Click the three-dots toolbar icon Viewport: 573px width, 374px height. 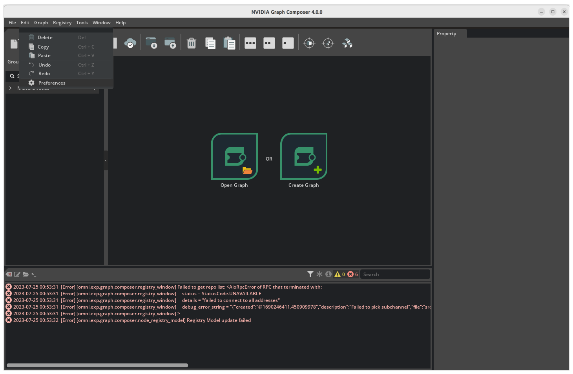click(x=250, y=43)
